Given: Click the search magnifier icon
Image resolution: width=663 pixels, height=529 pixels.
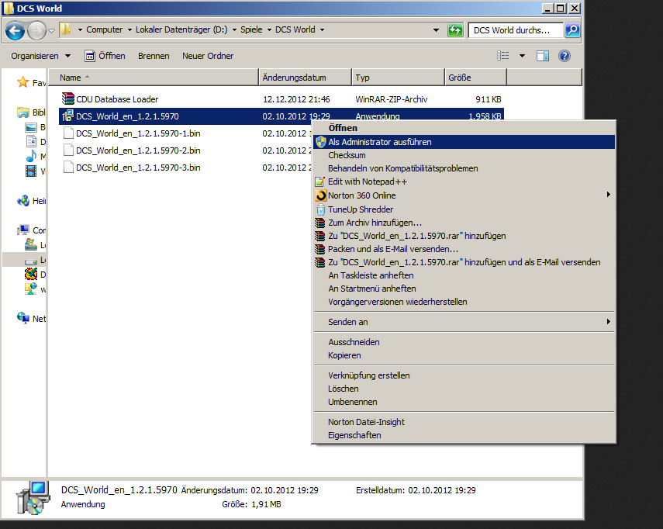Looking at the screenshot, I should (572, 30).
